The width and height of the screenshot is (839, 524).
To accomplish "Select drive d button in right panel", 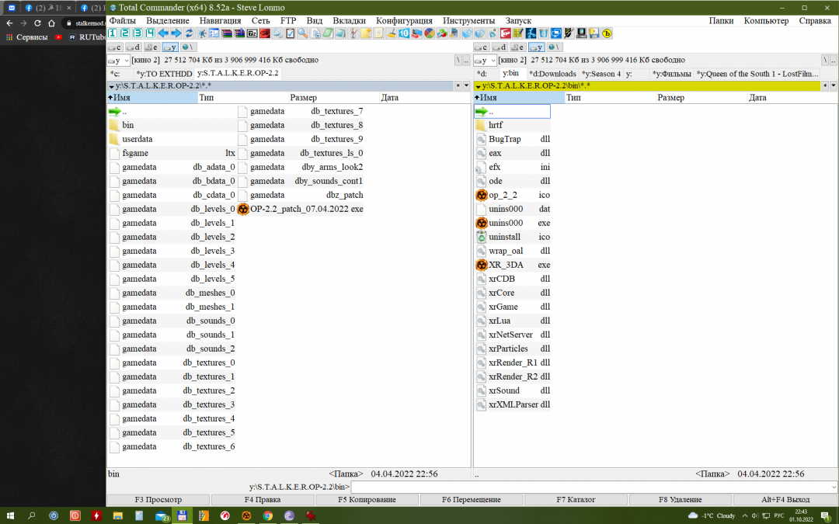I will (500, 47).
